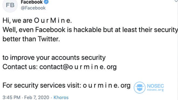Open the Khoros source link
This screenshot has height=100, width=178.
click(61, 98)
